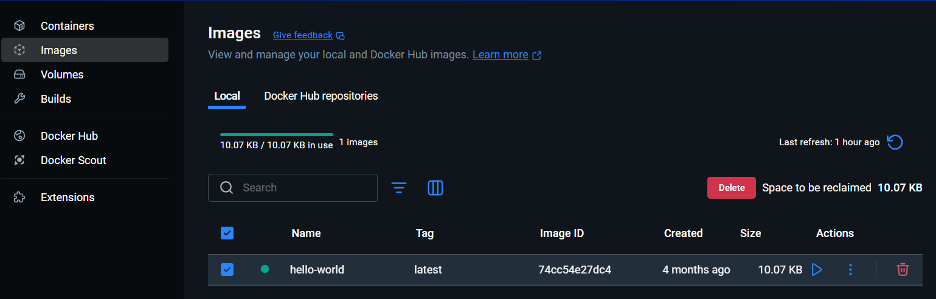
Task: Click the Builds wrench icon
Action: 19,99
